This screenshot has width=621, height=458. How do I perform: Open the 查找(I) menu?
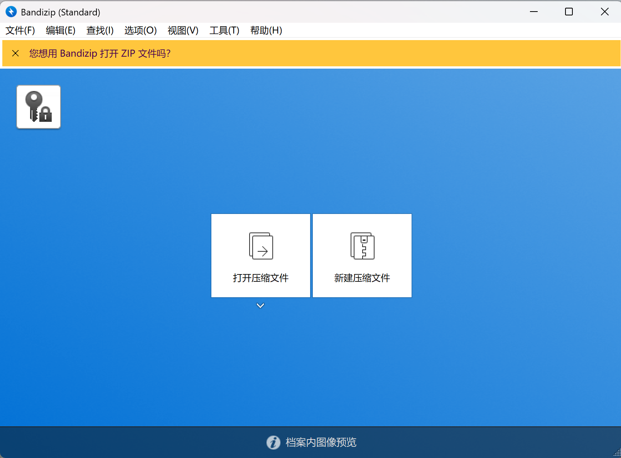pyautogui.click(x=100, y=30)
